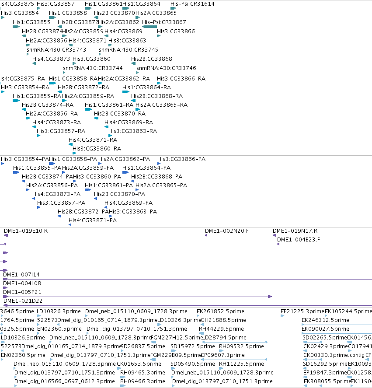Click the His3:CG33857 gene label

(x=56, y=3)
